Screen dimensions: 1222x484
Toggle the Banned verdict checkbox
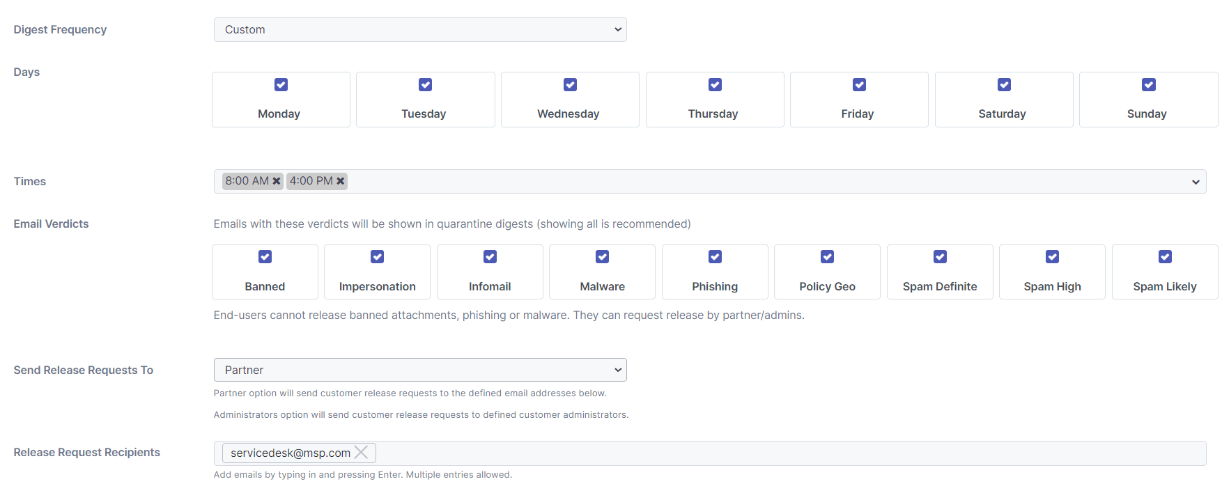coord(265,257)
